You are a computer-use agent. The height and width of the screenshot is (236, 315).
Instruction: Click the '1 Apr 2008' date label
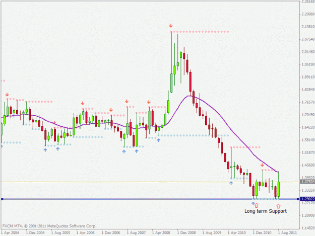pos(161,232)
